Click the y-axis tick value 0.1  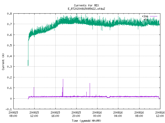9,88
